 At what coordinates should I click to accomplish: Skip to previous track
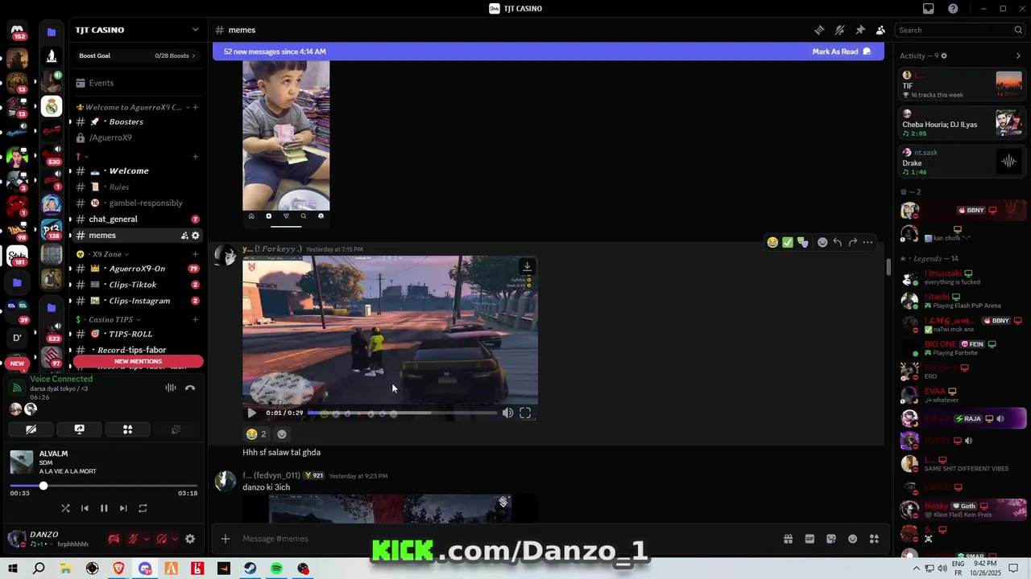pyautogui.click(x=85, y=508)
